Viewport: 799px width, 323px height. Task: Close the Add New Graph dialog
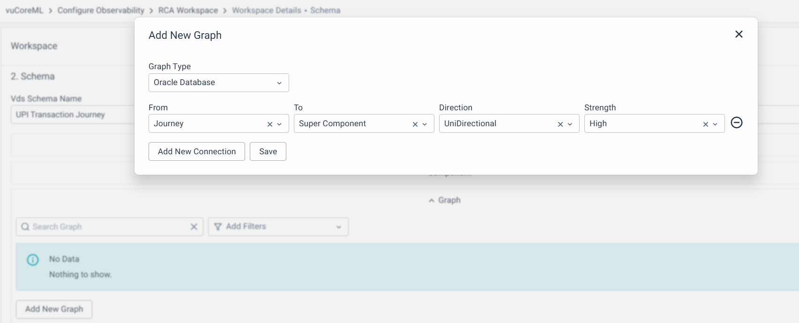tap(739, 34)
